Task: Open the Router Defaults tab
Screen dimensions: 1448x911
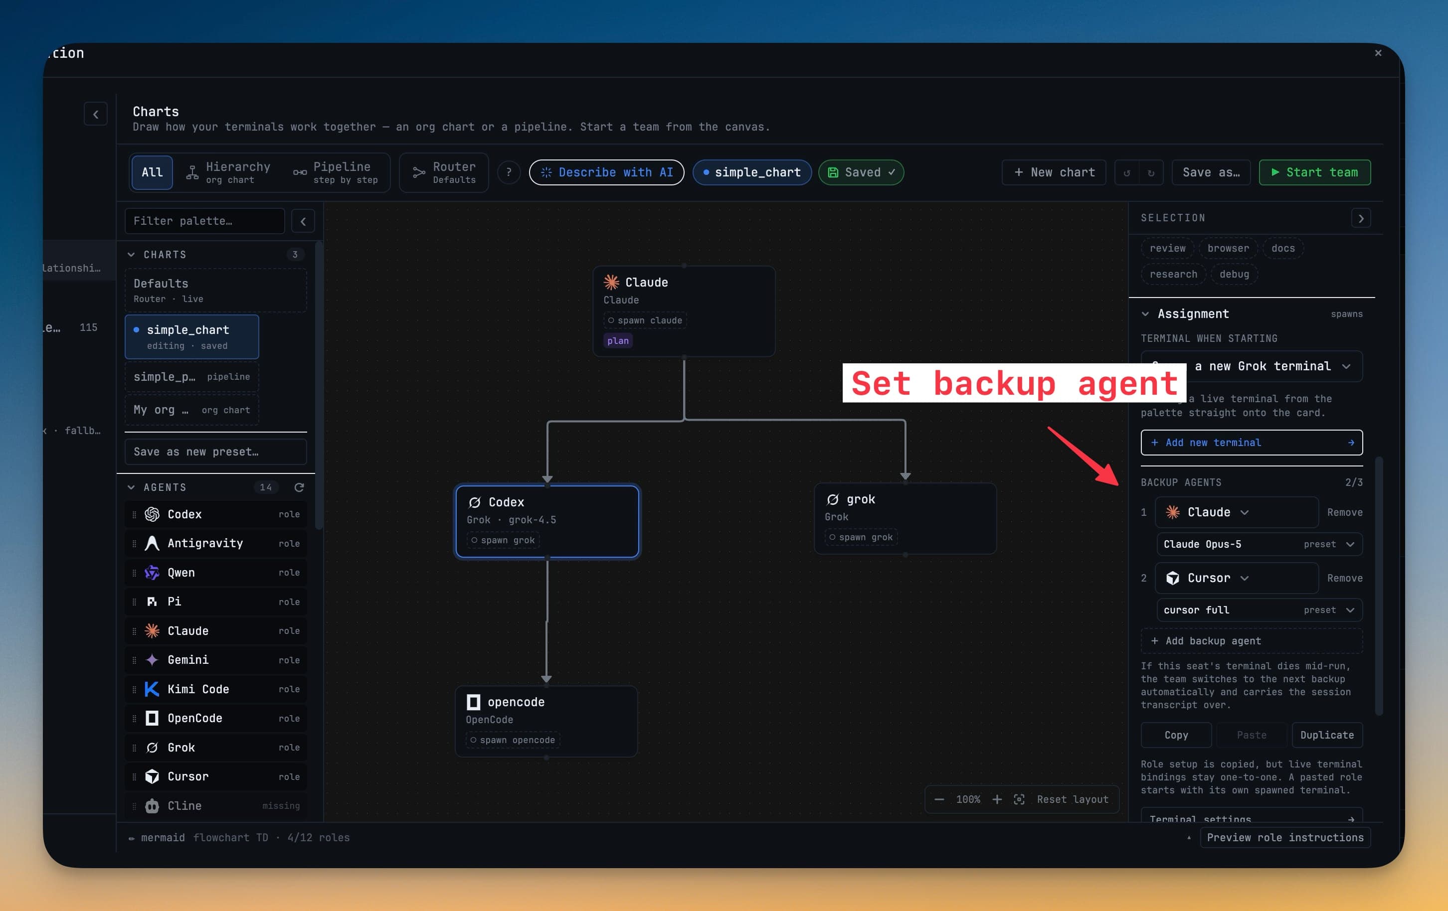Action: click(444, 172)
